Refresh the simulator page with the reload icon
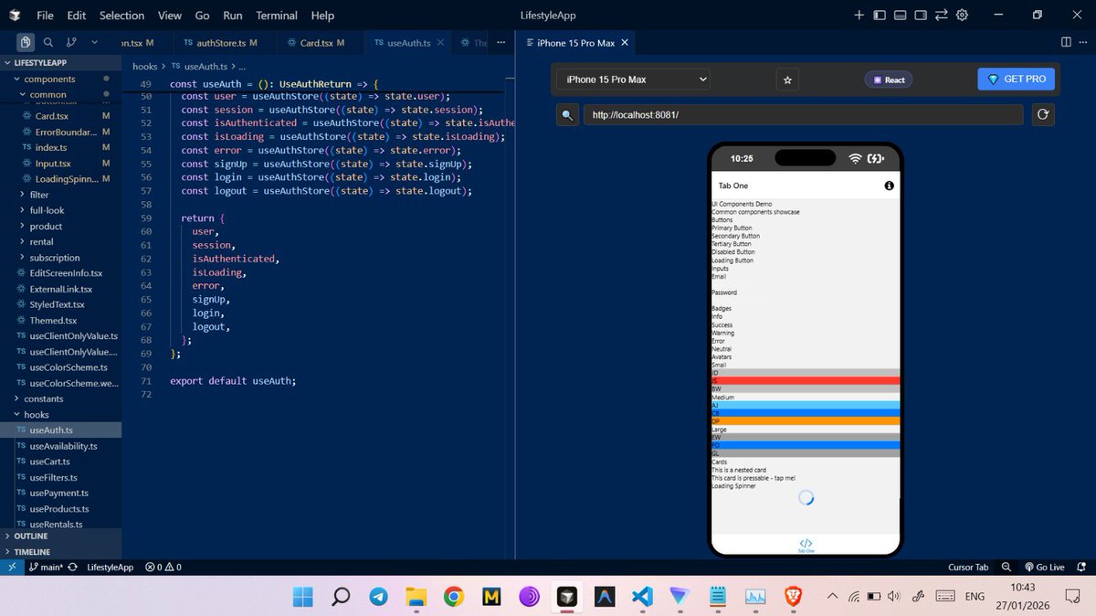The height and width of the screenshot is (616, 1096). [x=1042, y=114]
